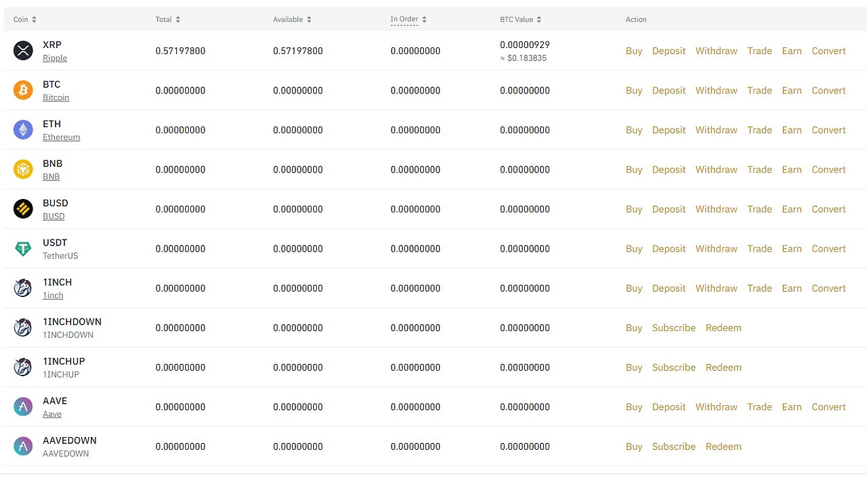Convert BTC in the Bitcoin row
867x479 pixels.
(829, 90)
